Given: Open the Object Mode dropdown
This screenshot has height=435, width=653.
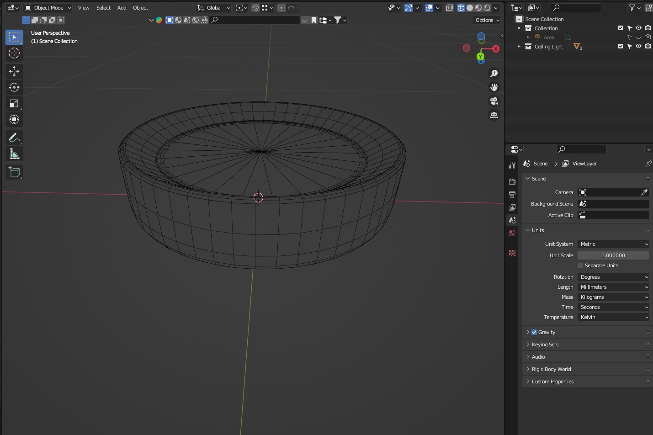Looking at the screenshot, I should pyautogui.click(x=48, y=8).
